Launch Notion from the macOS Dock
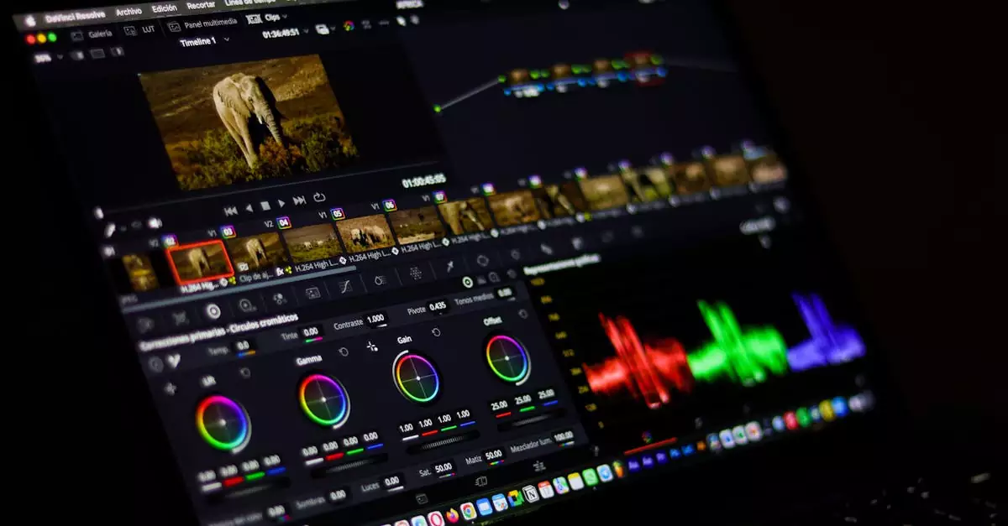Viewport: 1008px width, 526px height. (x=530, y=492)
